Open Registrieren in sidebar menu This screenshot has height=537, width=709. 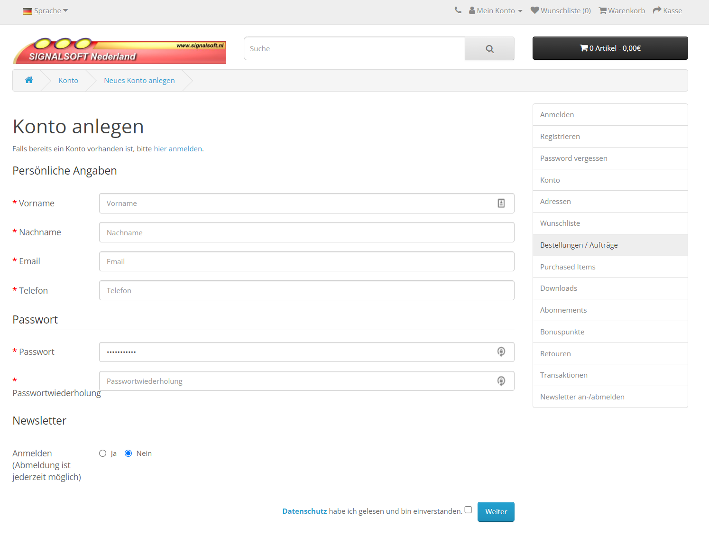pyautogui.click(x=610, y=137)
